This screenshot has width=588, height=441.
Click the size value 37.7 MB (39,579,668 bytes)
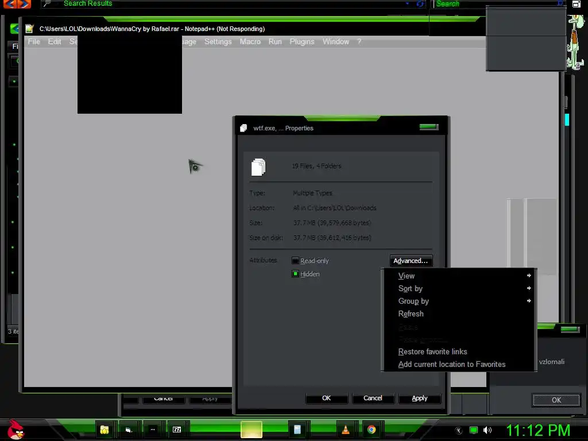332,223
